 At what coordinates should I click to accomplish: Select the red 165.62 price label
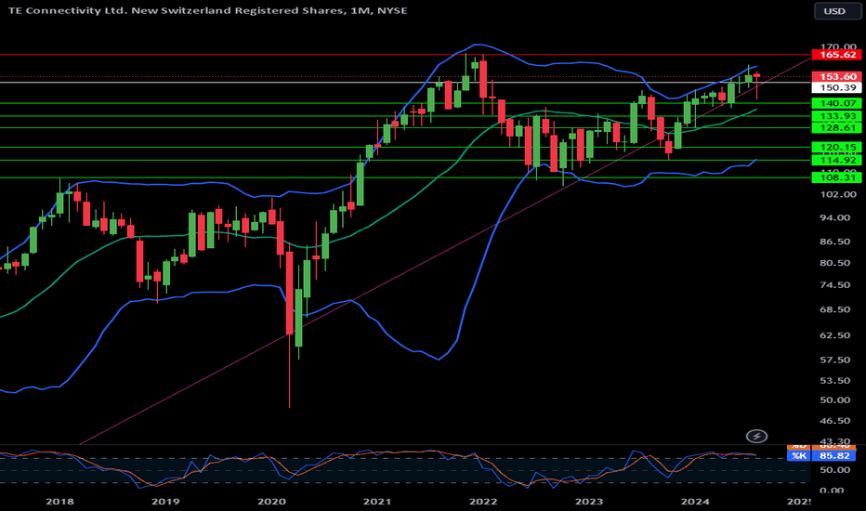(x=836, y=55)
